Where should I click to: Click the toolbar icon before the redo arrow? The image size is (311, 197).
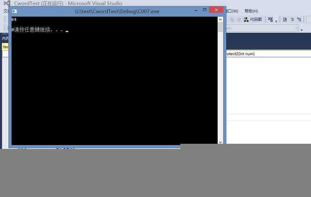click(x=232, y=19)
